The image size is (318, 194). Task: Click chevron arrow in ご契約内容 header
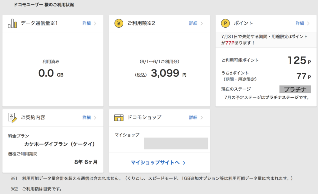[x=95, y=118]
